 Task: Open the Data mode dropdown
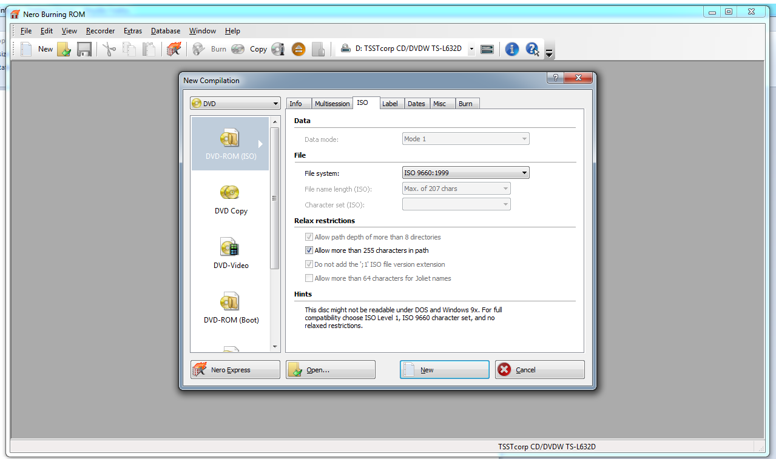[465, 139]
